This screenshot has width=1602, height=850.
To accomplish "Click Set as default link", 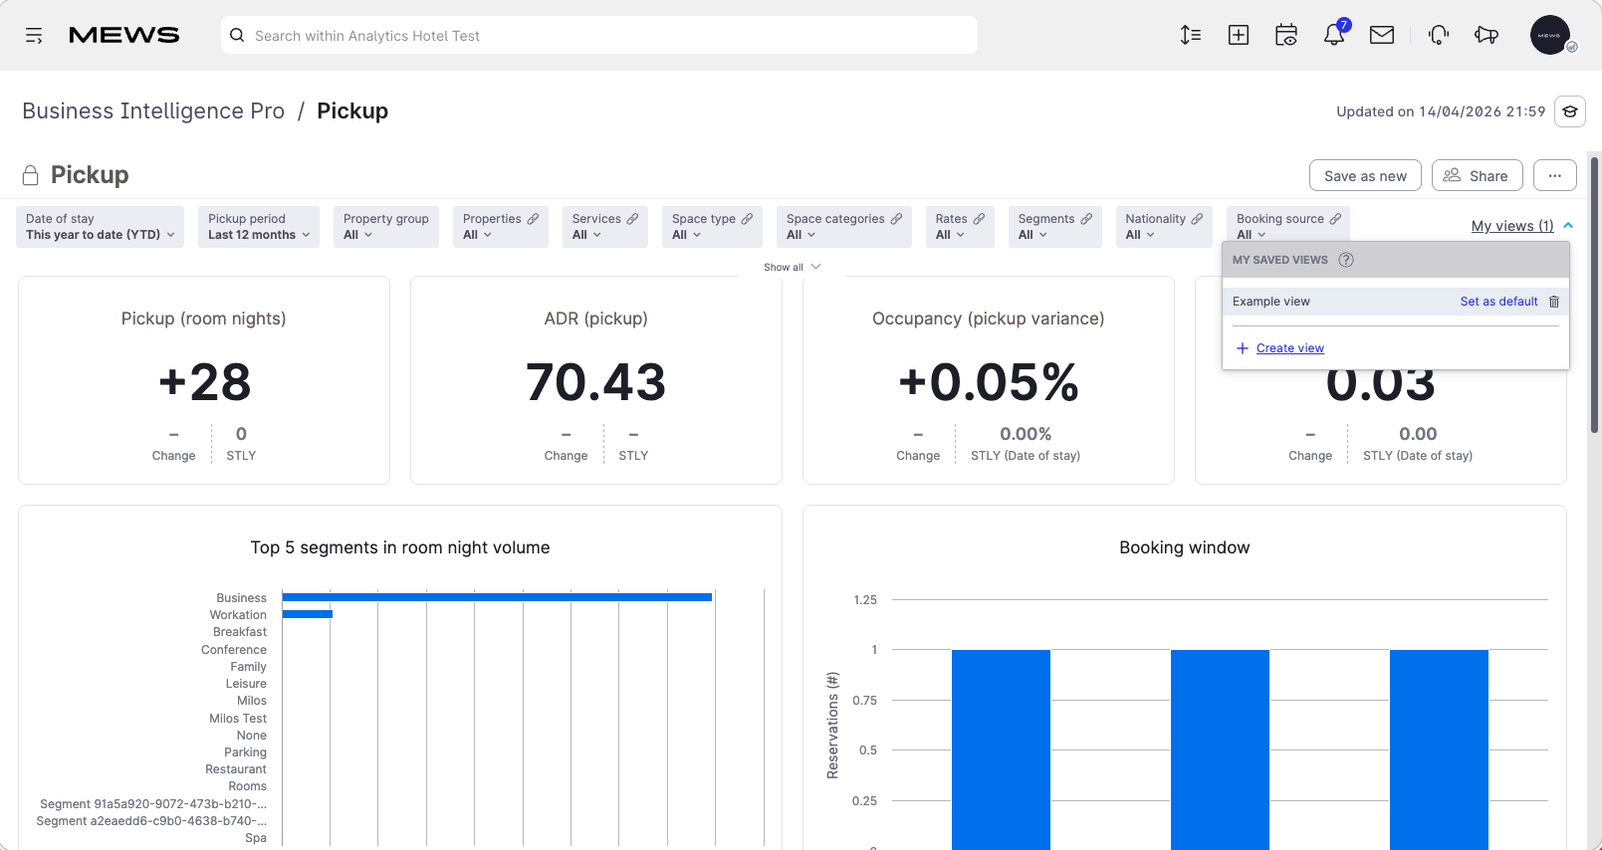I will point(1498,302).
